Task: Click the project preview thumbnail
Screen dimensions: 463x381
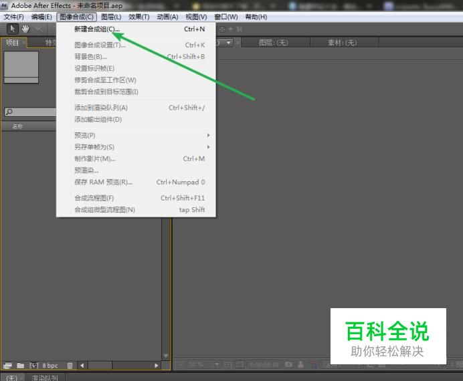Action: 21,67
